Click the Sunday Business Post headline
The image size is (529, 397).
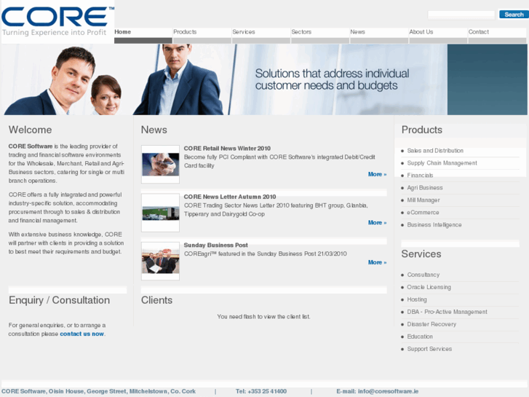tap(215, 245)
